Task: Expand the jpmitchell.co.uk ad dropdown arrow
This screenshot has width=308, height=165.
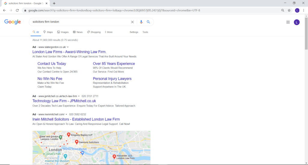Action: [79, 96]
